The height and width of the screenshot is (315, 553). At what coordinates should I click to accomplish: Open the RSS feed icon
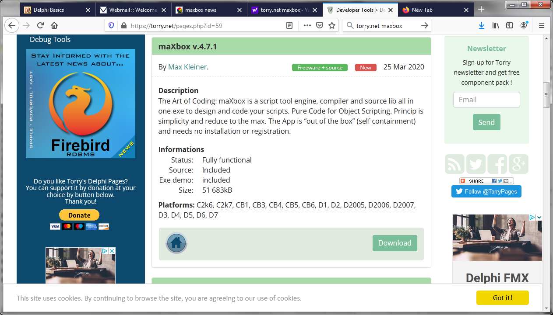pos(454,164)
